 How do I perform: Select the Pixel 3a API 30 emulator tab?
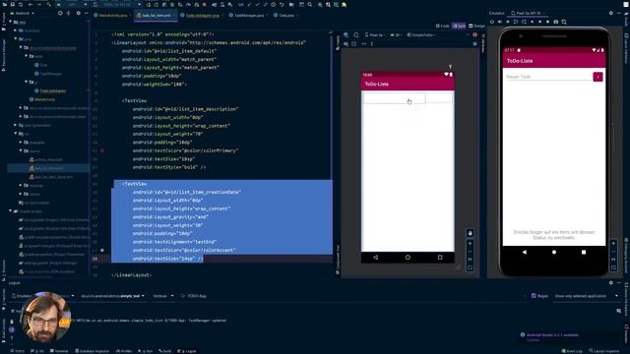pos(528,13)
